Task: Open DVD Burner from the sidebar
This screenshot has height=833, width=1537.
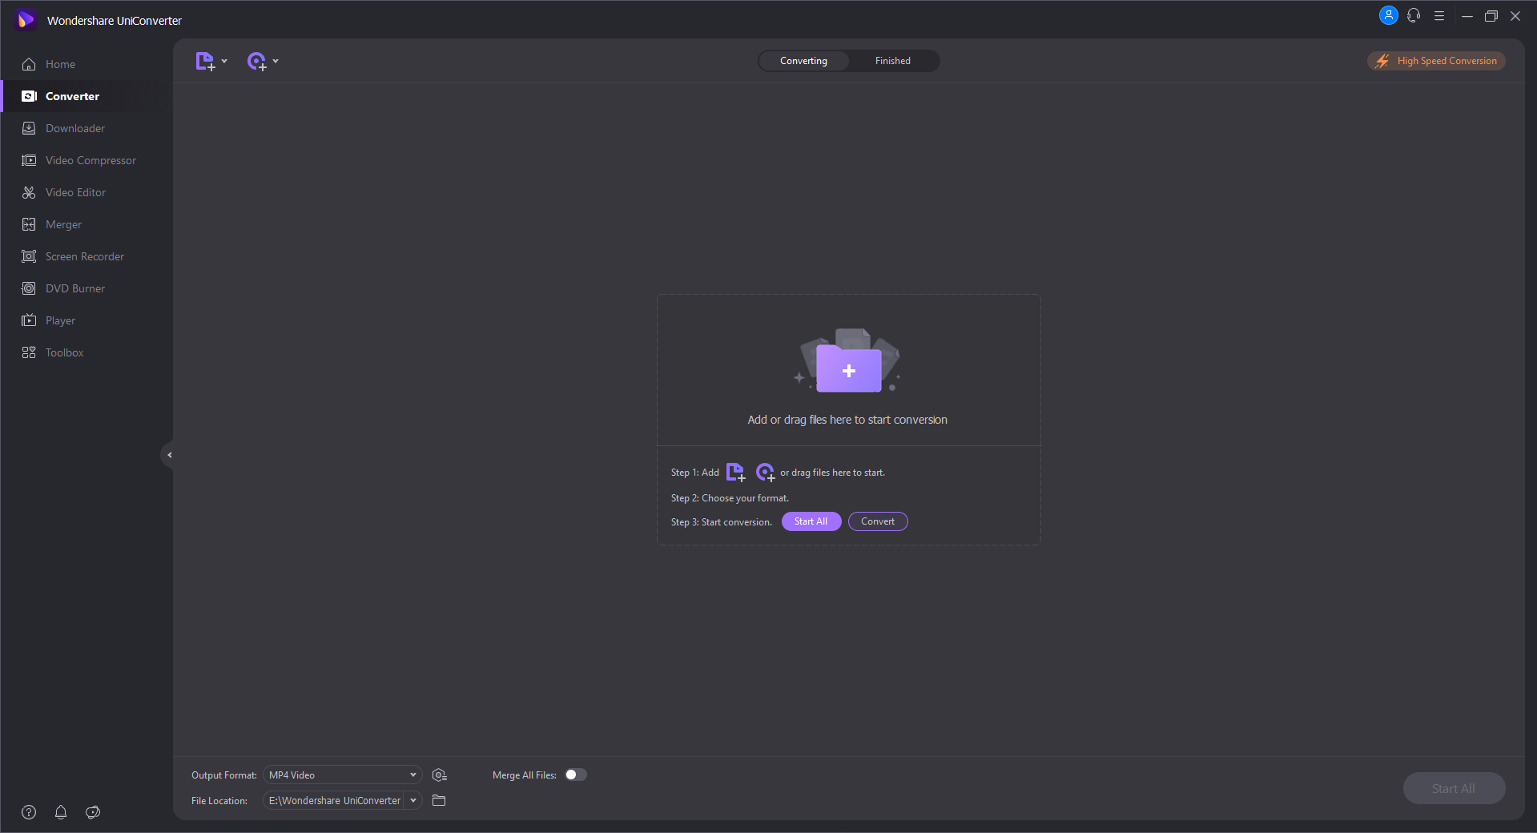Action: (x=75, y=288)
